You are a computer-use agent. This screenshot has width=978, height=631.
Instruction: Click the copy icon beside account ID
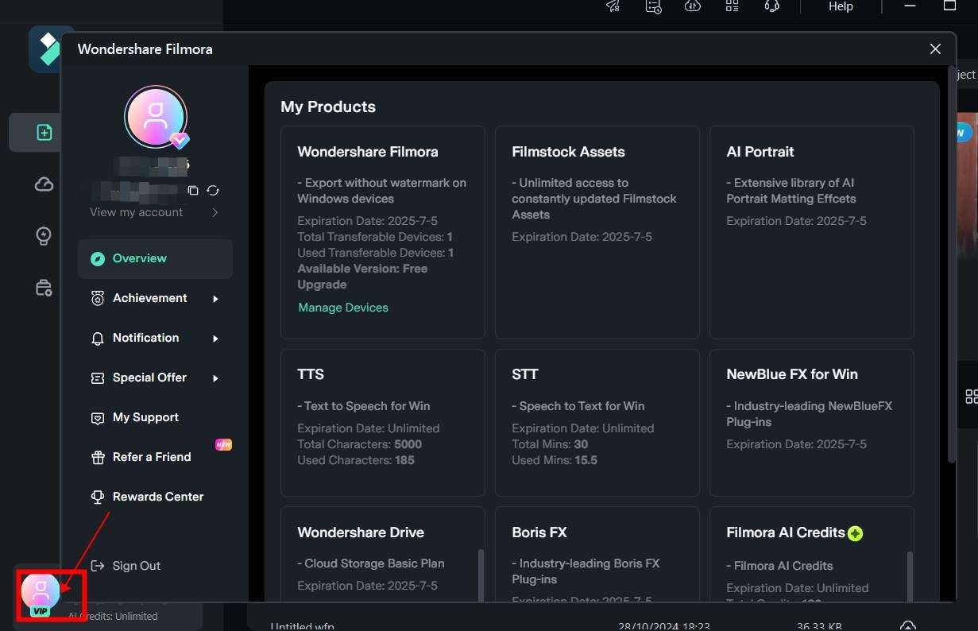[x=193, y=191]
